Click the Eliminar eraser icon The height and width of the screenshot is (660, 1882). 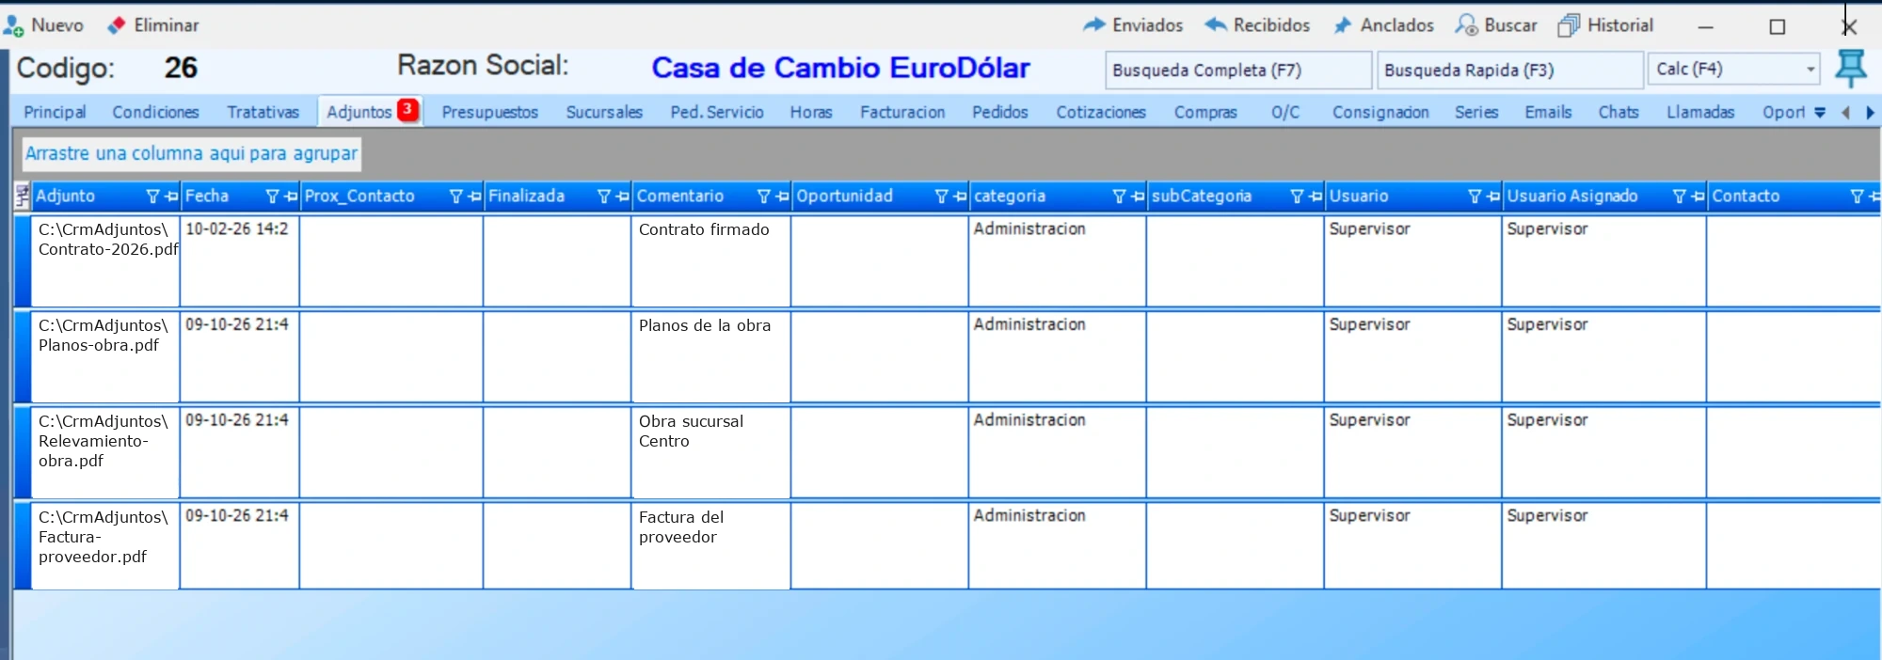tap(117, 25)
